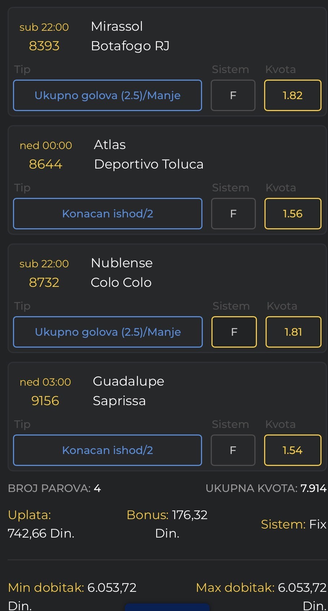328x611 pixels.
Task: Click the Botafogo RJ team name
Action: point(130,46)
